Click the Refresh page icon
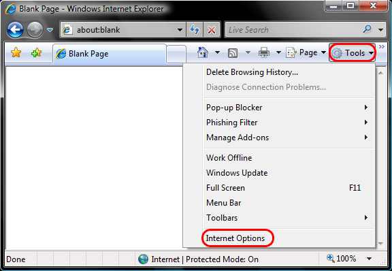 click(195, 30)
